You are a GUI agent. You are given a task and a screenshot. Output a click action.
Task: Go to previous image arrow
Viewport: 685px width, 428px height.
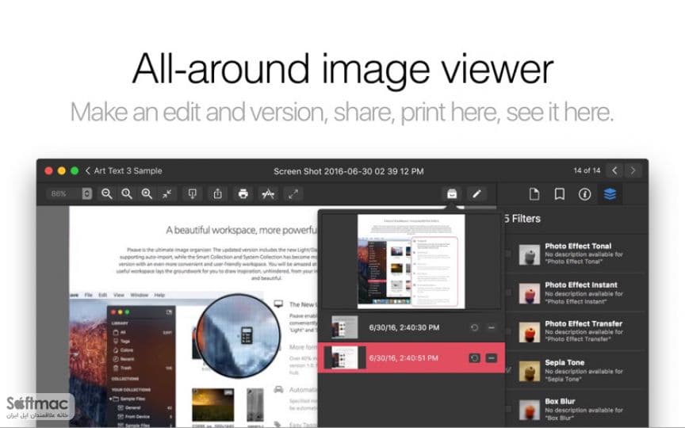point(614,170)
